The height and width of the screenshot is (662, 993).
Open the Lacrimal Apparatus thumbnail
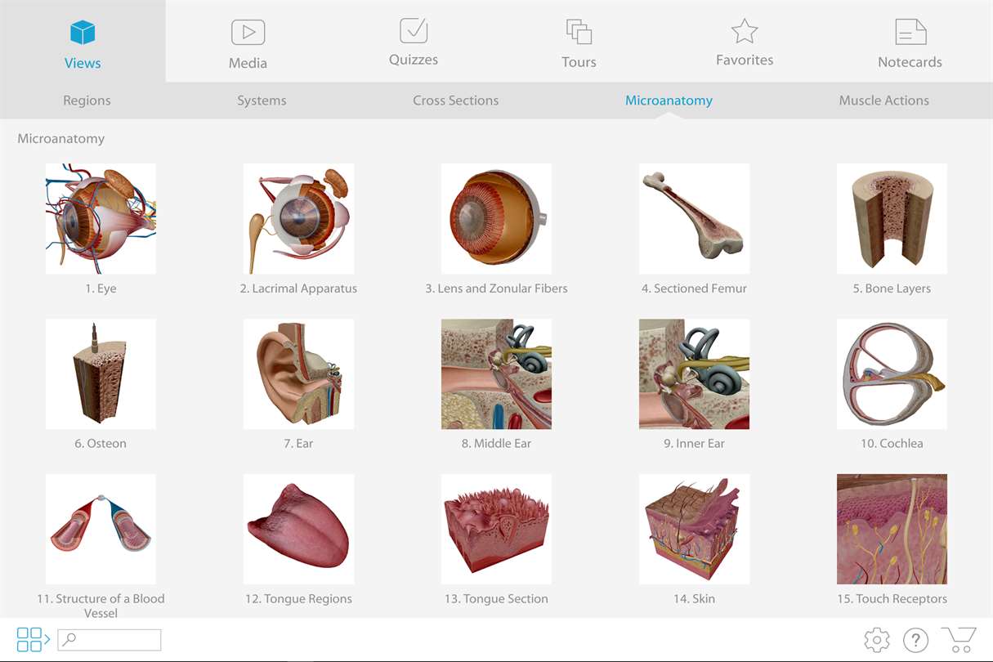(298, 218)
